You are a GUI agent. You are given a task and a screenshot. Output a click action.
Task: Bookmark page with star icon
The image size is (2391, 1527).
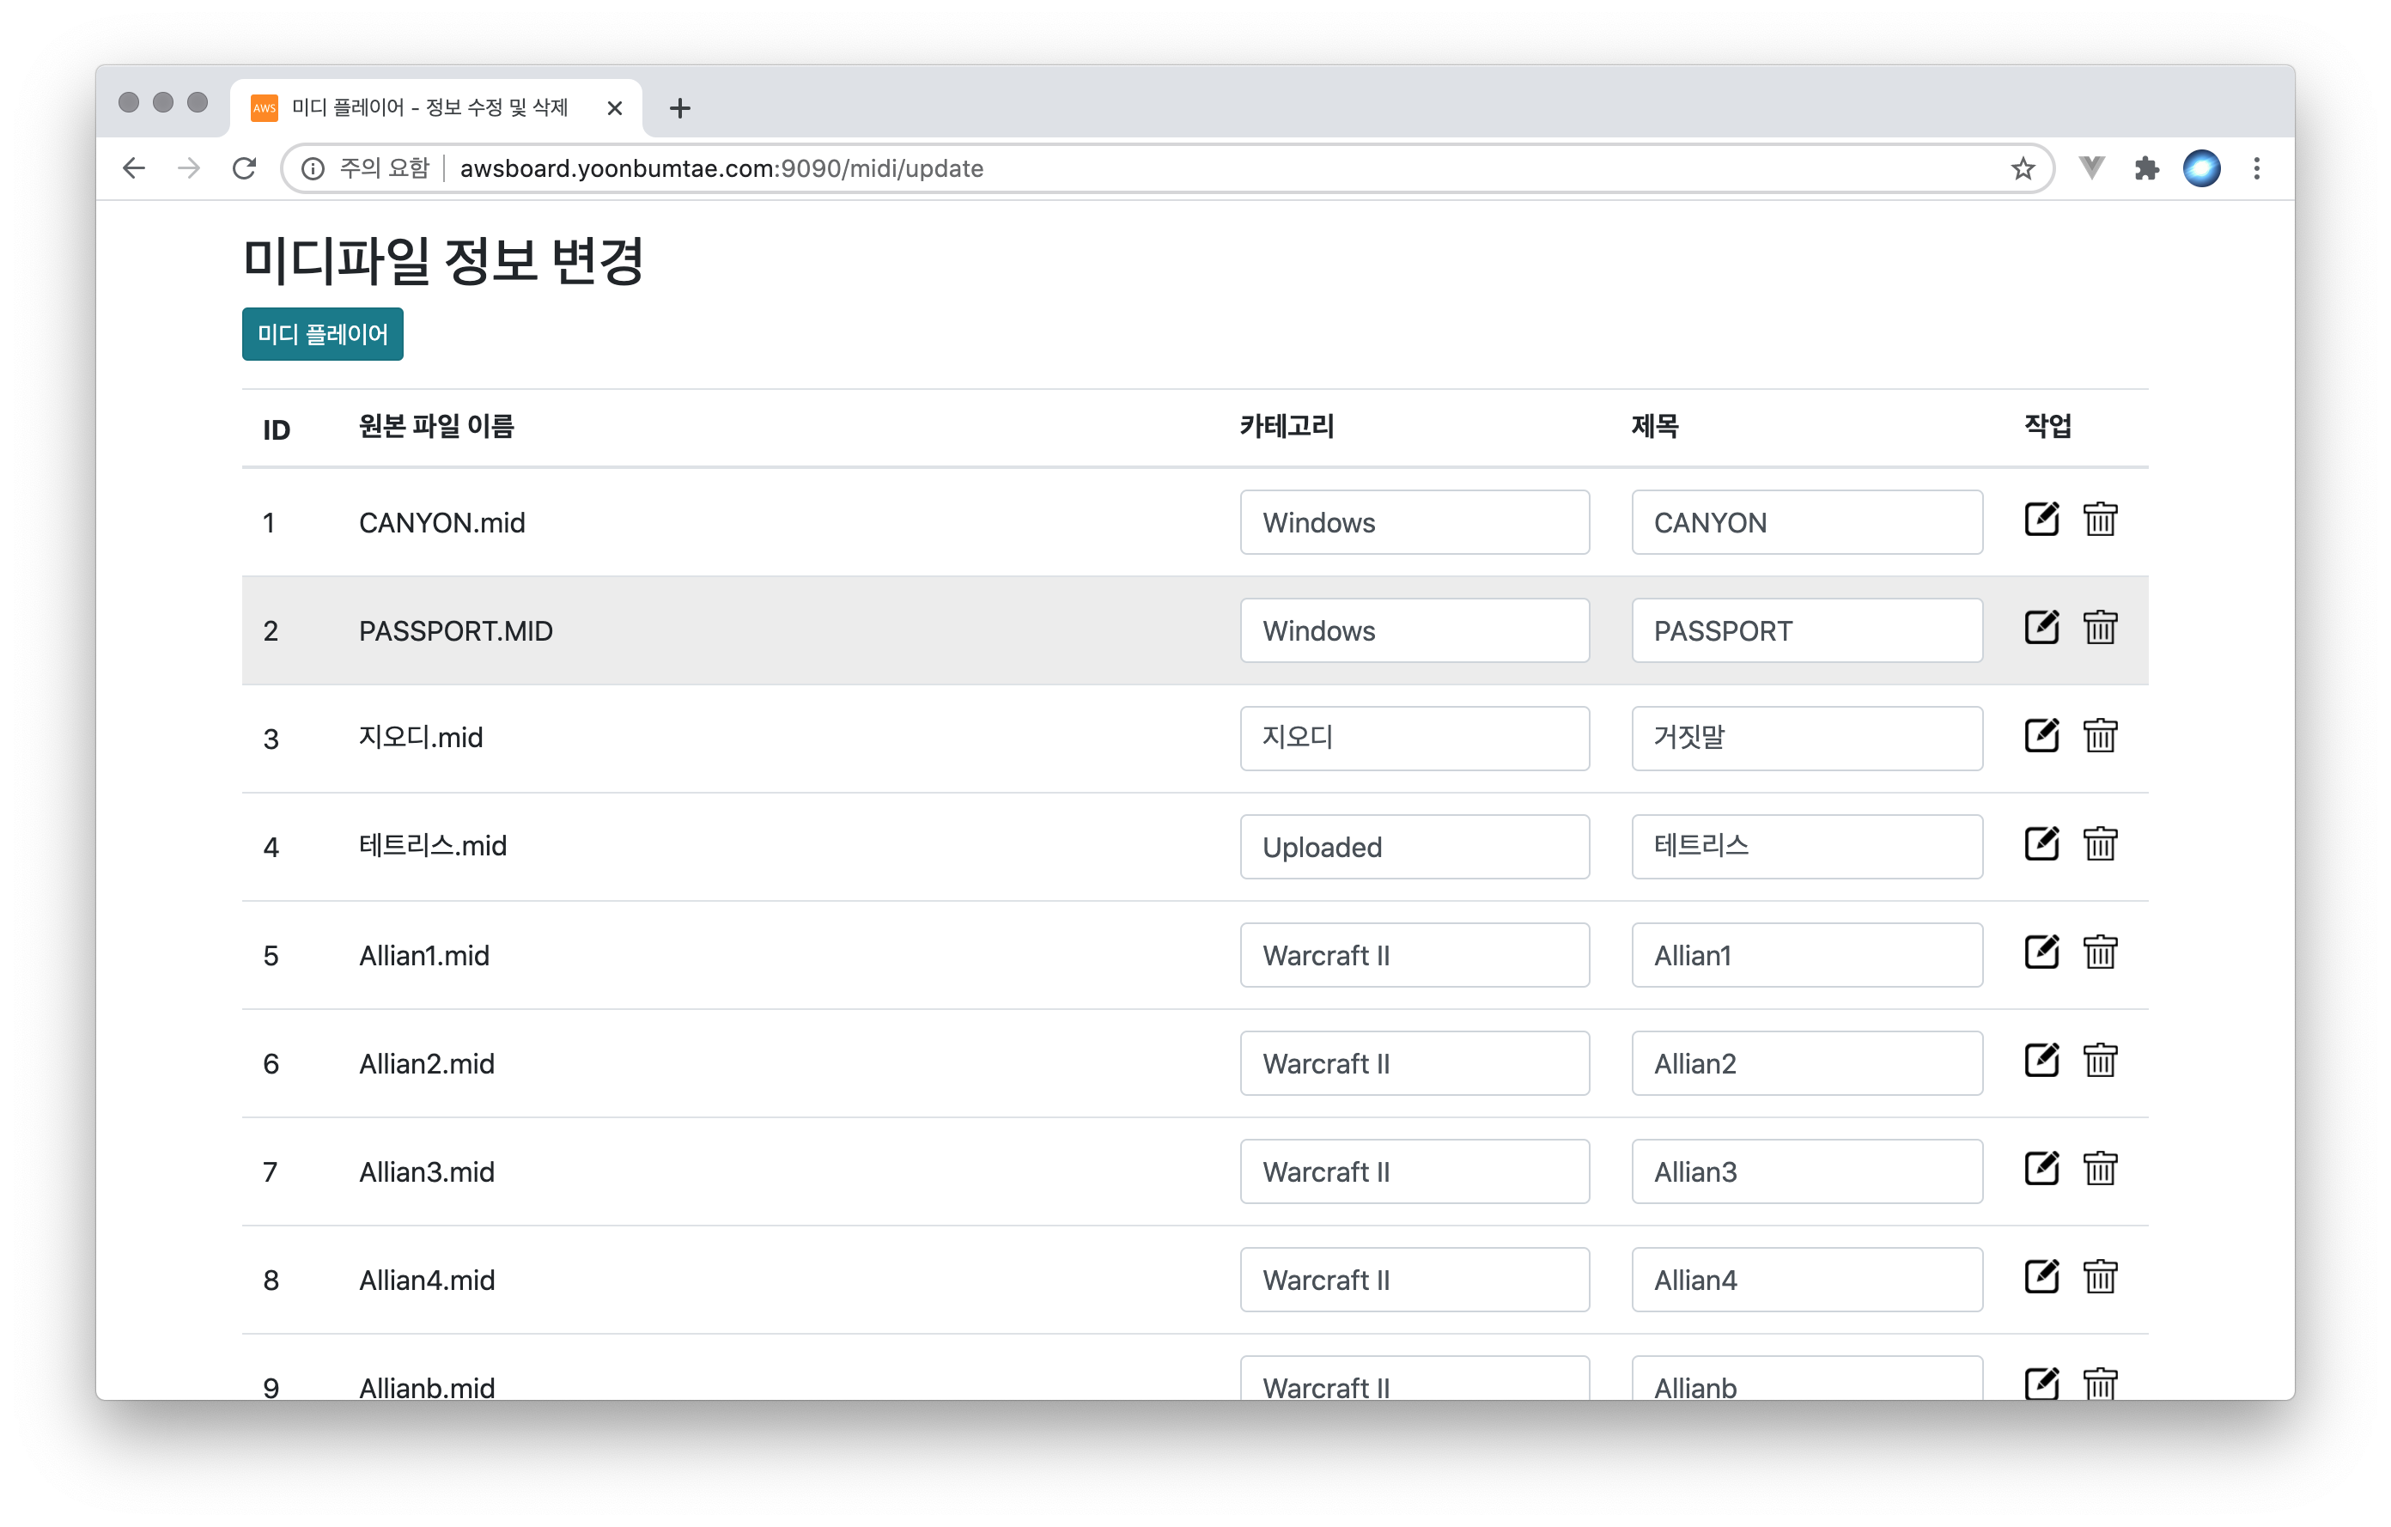point(2023,169)
